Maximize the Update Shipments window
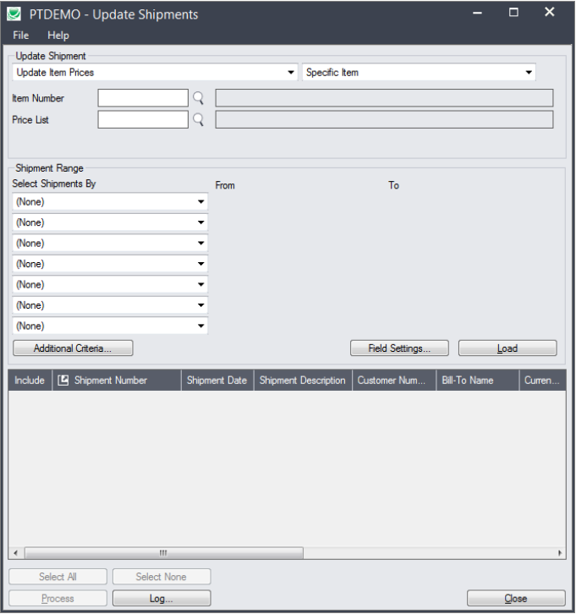576x614 pixels. (x=513, y=13)
